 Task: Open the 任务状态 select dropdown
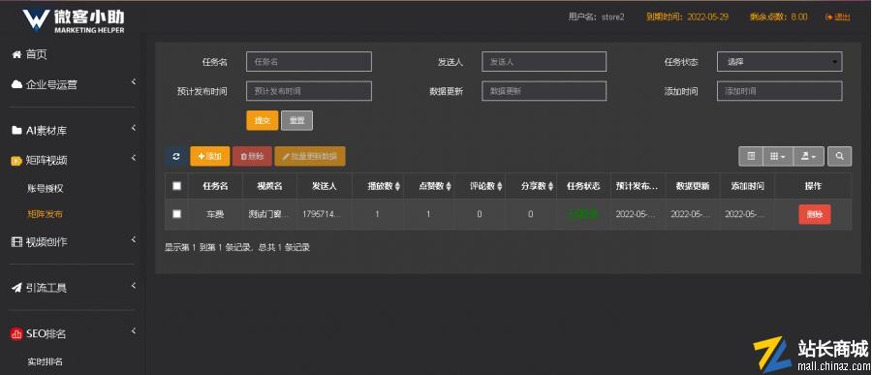780,62
